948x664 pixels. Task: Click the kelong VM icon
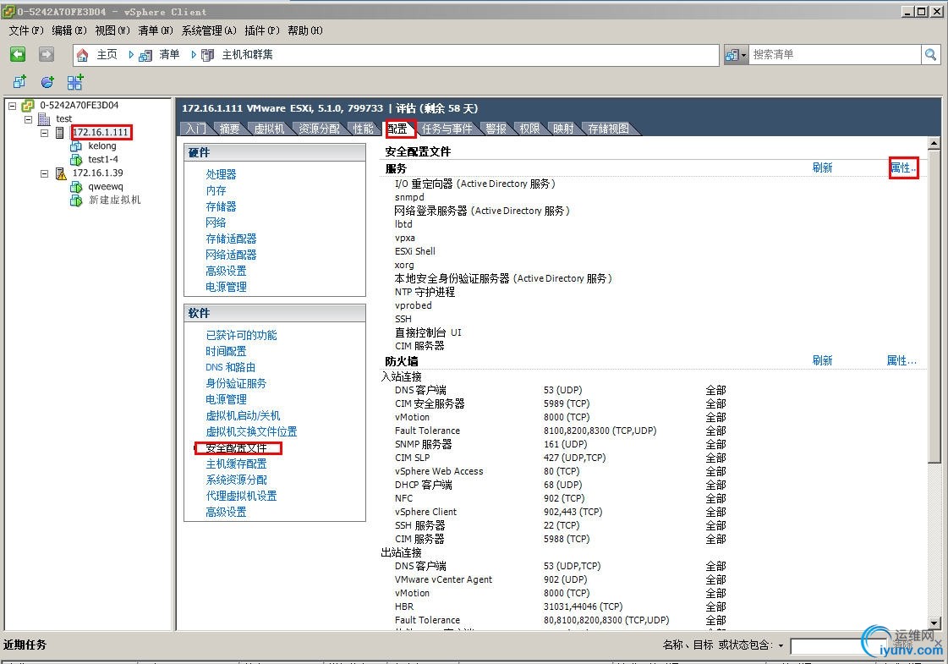pyautogui.click(x=76, y=145)
